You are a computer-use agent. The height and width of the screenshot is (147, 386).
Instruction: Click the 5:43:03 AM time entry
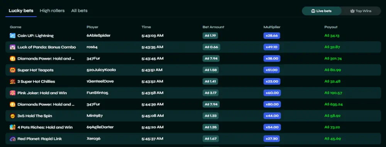152,36
